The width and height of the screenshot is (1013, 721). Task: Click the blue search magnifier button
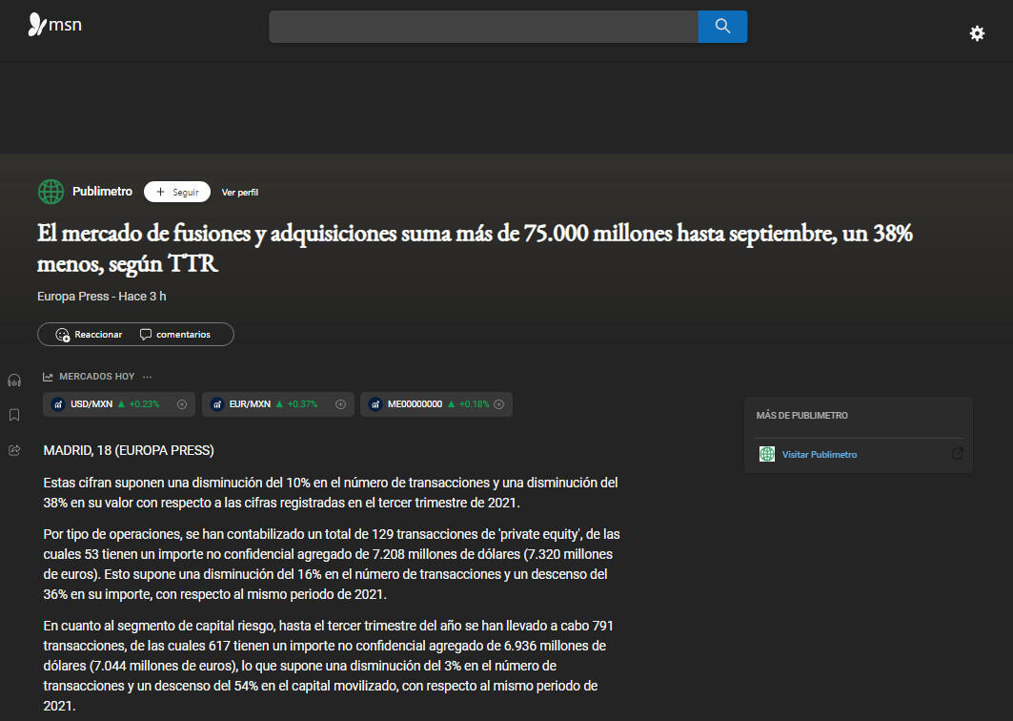tap(722, 27)
